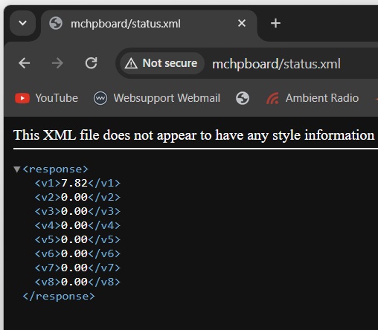The height and width of the screenshot is (330, 378).
Task: Open the Ambient Radio bookmark
Action: coord(313,98)
